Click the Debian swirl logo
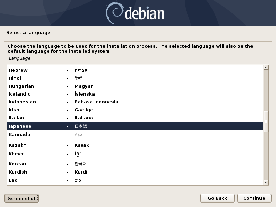 coord(114,13)
